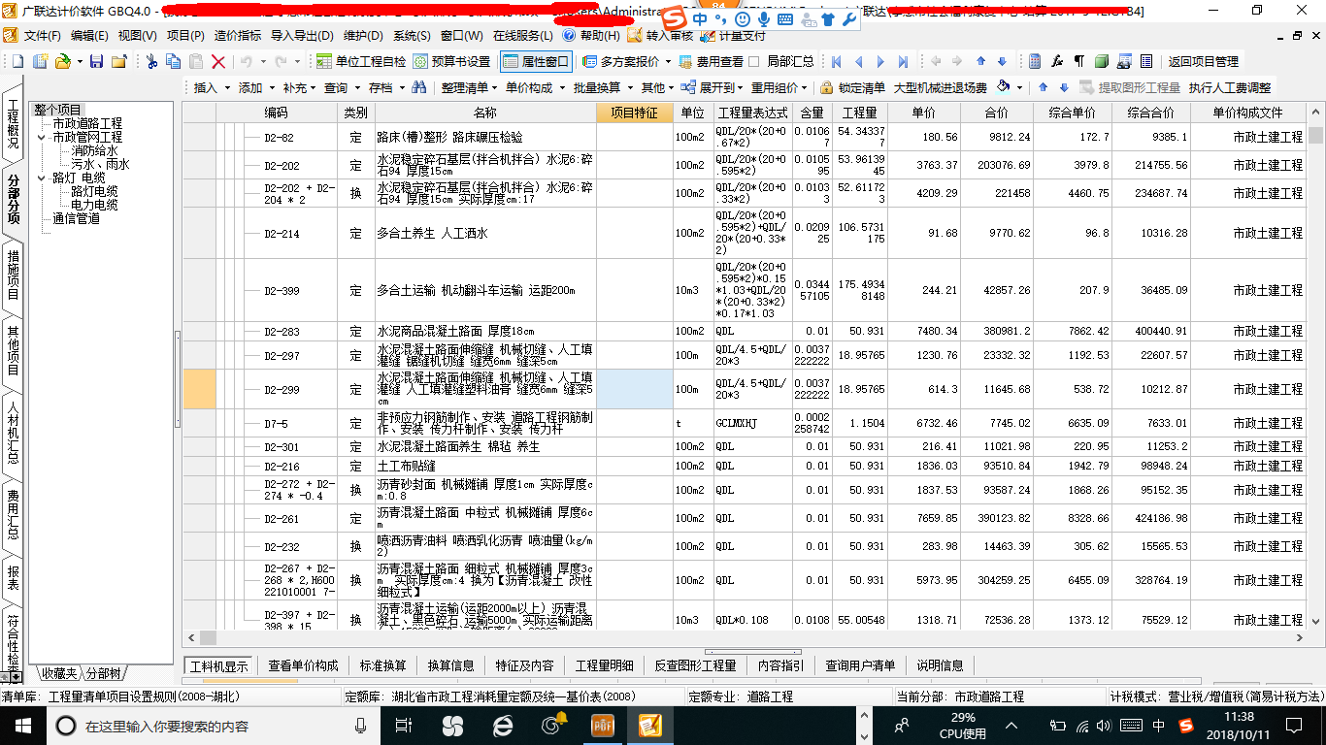Collapse the 路灯 电缆 tree node

(x=42, y=178)
